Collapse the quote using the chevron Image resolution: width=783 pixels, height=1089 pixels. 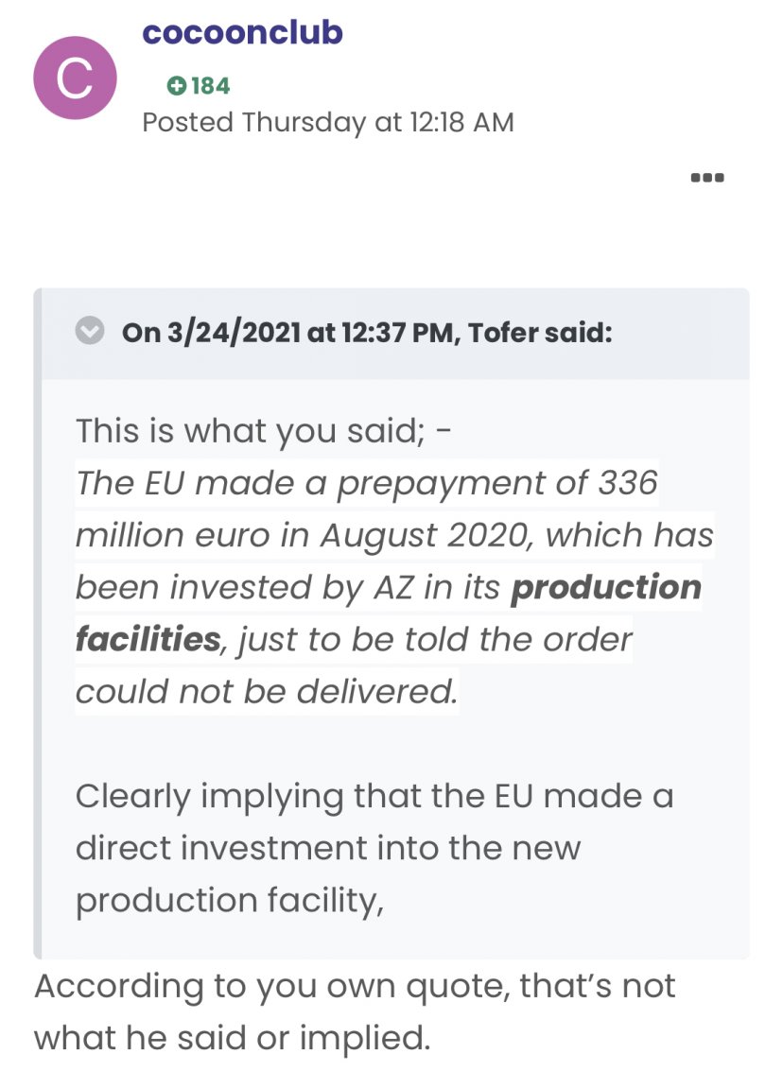89,333
